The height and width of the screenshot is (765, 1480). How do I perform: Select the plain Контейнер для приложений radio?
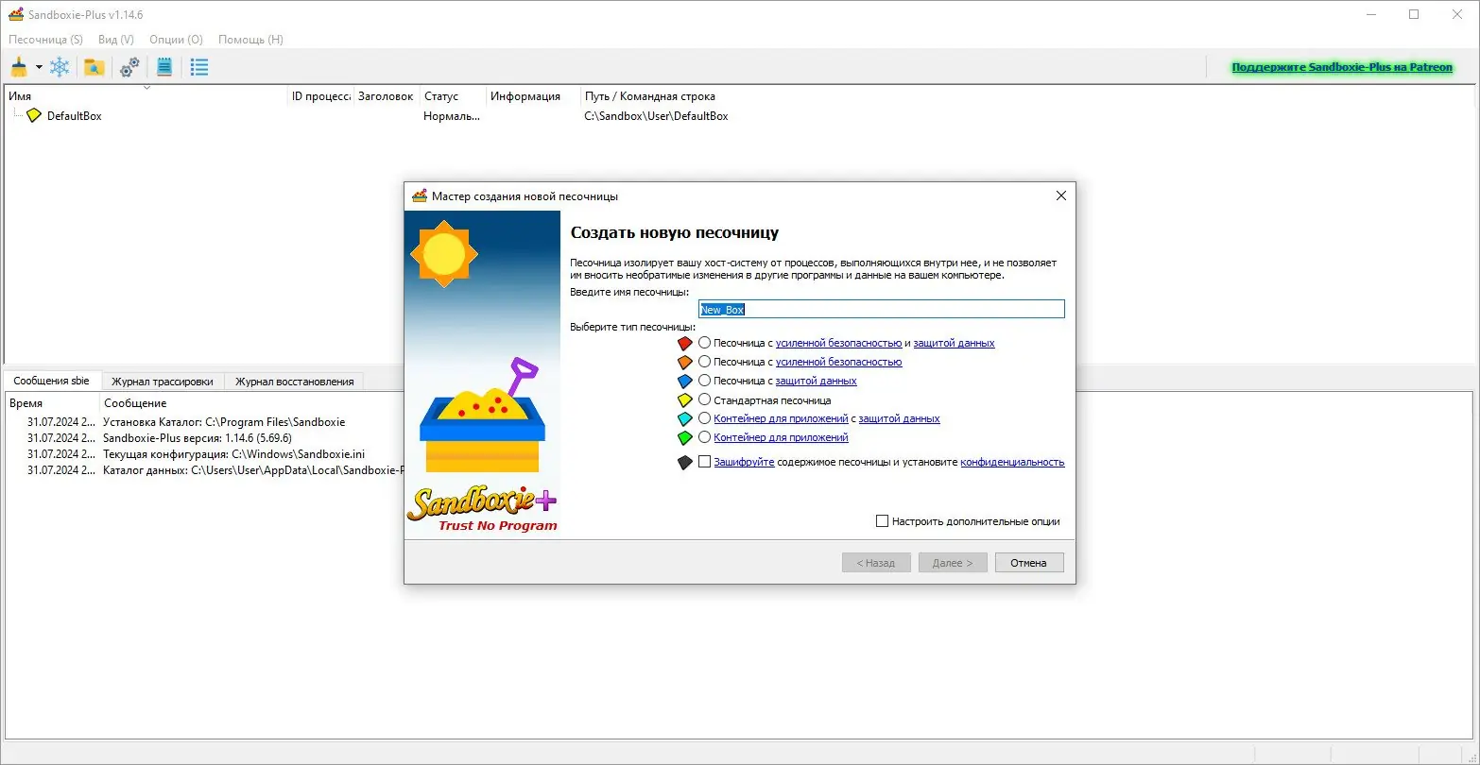pos(704,437)
